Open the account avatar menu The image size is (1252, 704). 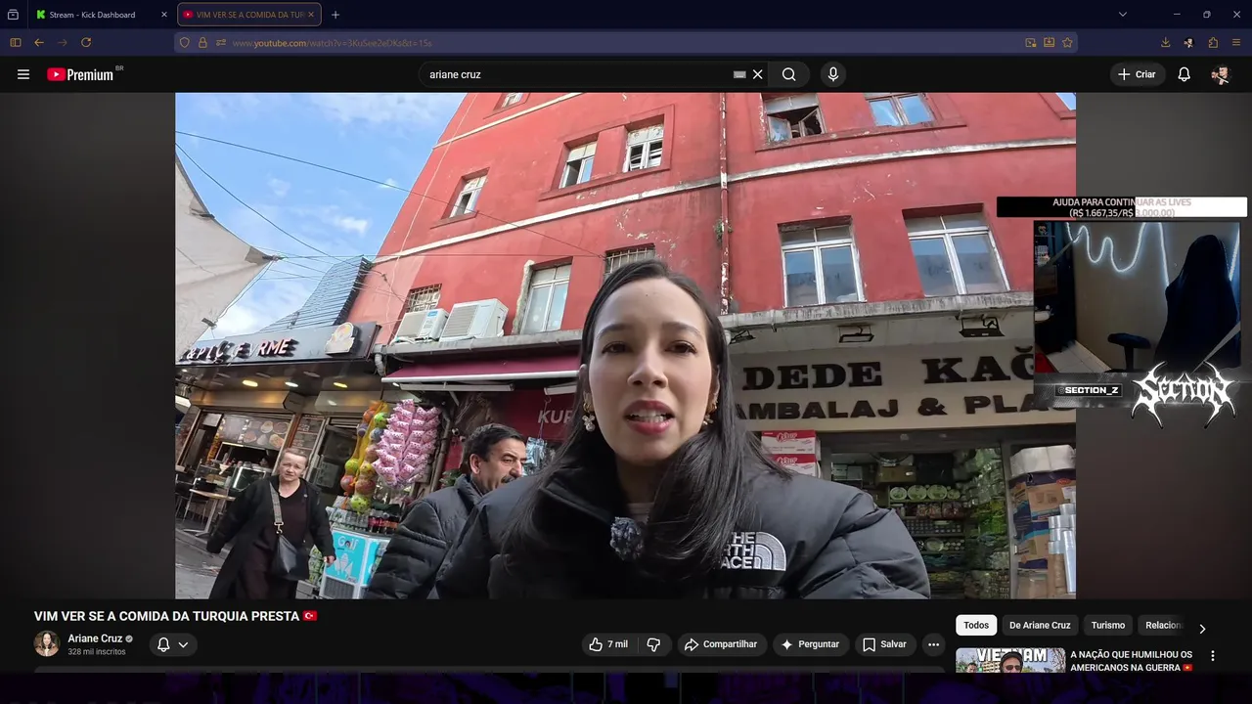tap(1220, 74)
